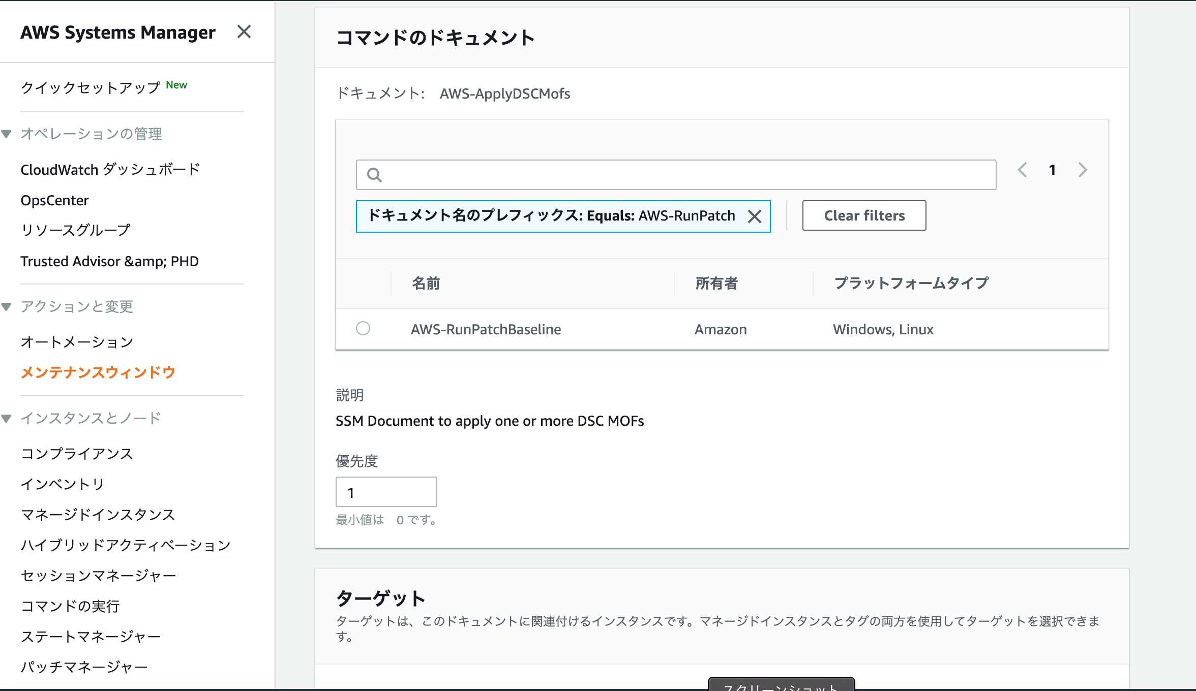
Task: Open コンプライアンス page
Action: click(x=77, y=454)
